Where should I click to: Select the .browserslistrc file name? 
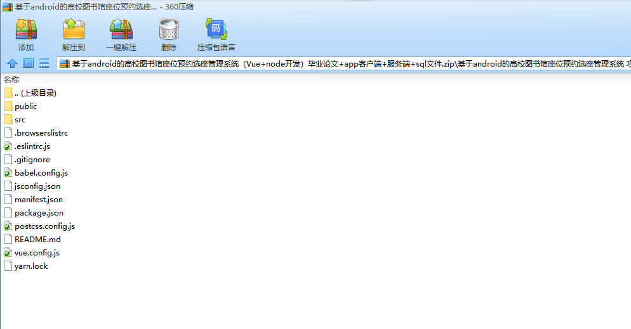41,133
